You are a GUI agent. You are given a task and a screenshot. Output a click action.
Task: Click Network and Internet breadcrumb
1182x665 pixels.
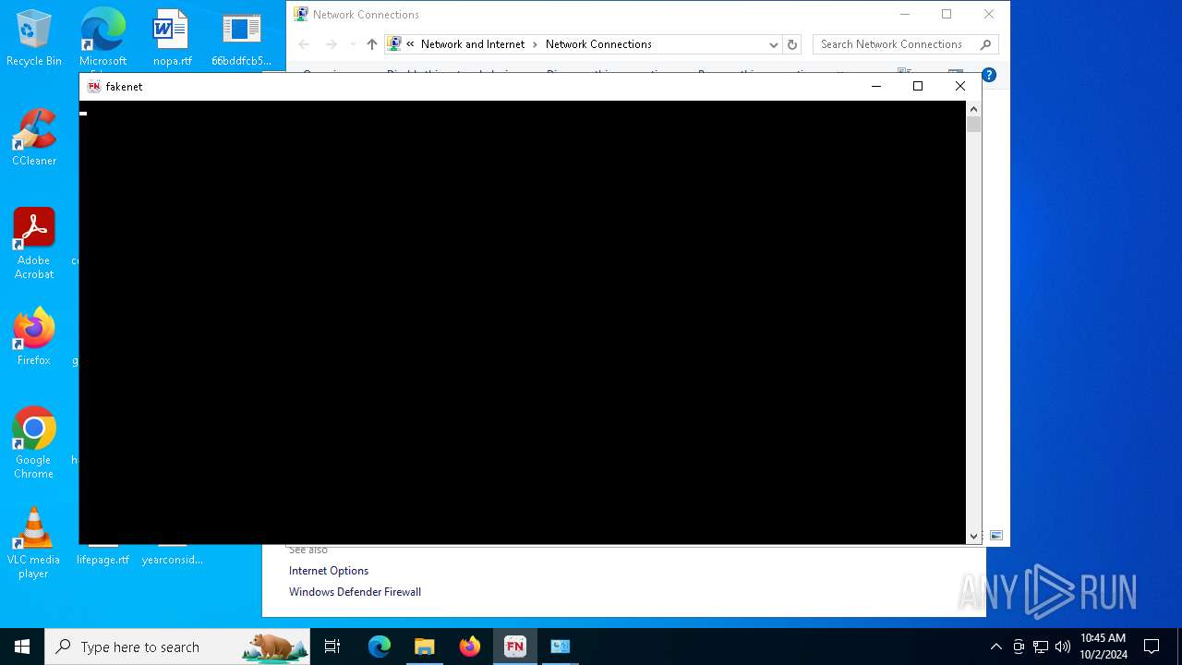[472, 44]
